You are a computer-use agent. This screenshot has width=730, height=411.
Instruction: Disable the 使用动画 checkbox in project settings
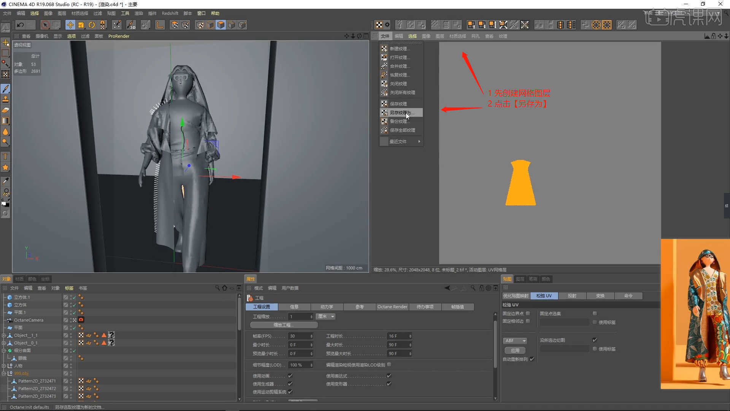(x=290, y=375)
